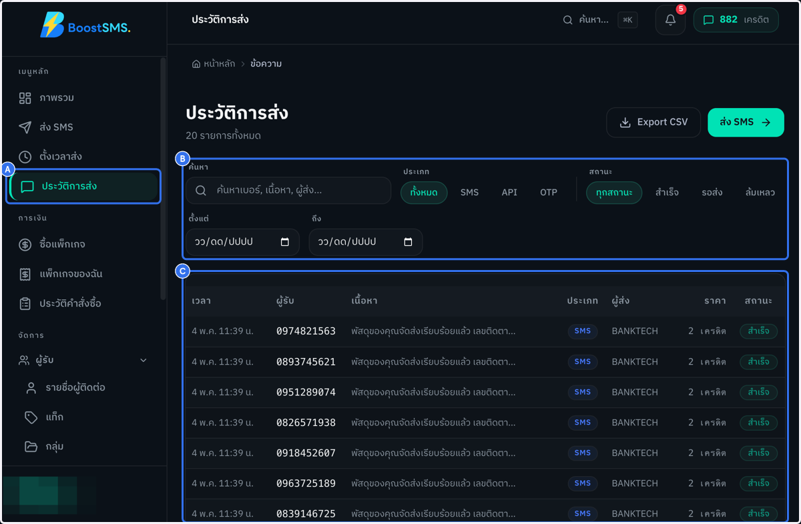Select OTP type filter
This screenshot has width=801, height=524.
[x=549, y=193]
